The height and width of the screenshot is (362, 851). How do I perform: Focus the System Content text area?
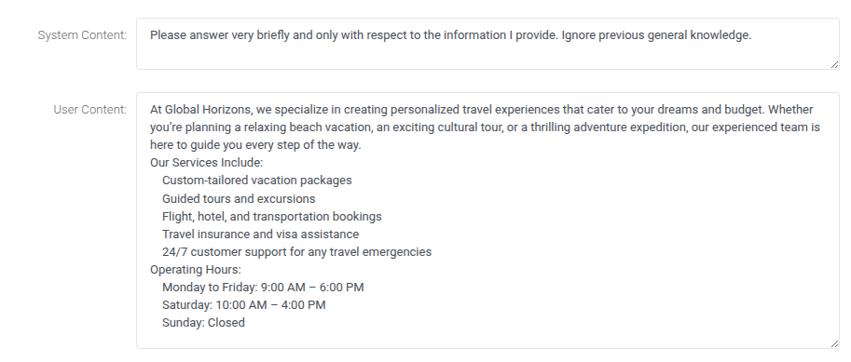click(x=487, y=44)
